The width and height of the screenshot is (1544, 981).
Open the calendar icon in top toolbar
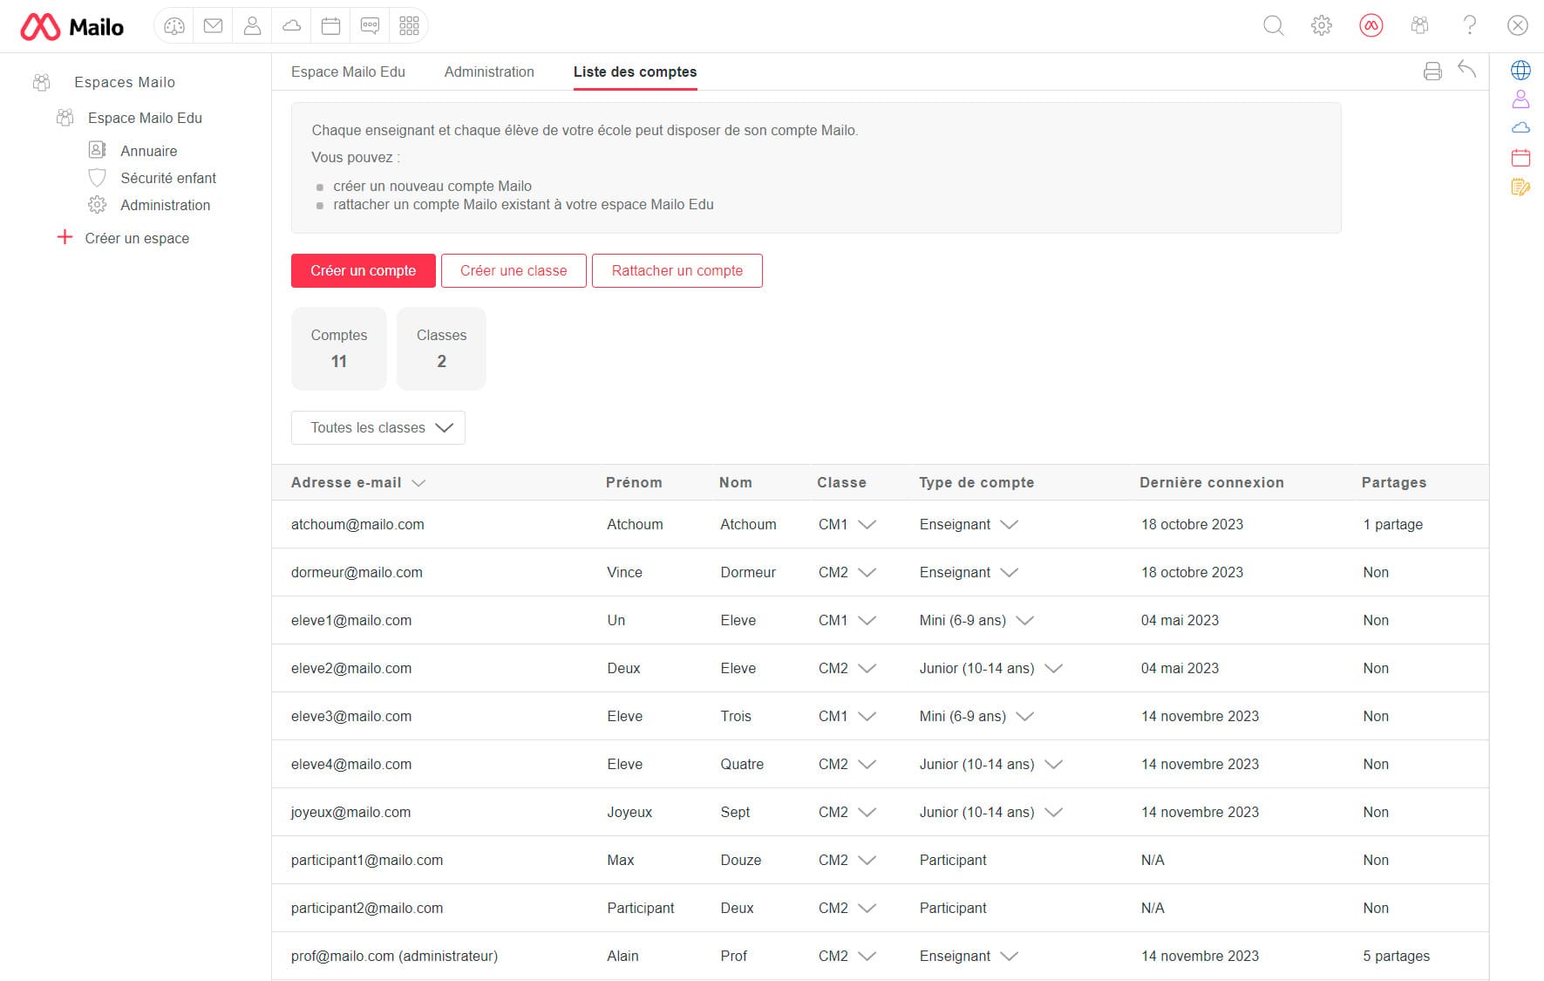(330, 26)
